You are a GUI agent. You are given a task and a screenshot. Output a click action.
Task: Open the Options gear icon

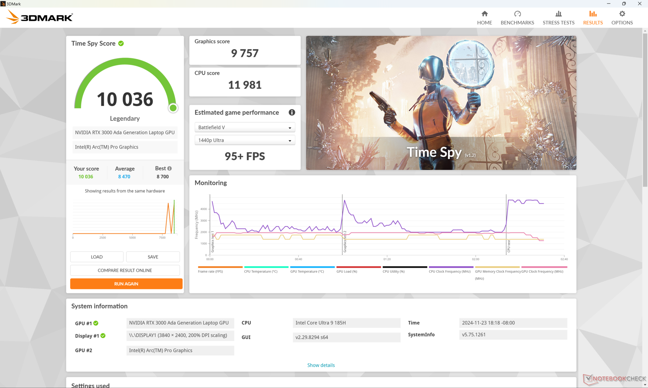(622, 14)
